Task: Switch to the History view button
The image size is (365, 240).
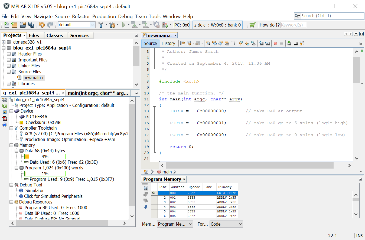Action: click(x=168, y=43)
